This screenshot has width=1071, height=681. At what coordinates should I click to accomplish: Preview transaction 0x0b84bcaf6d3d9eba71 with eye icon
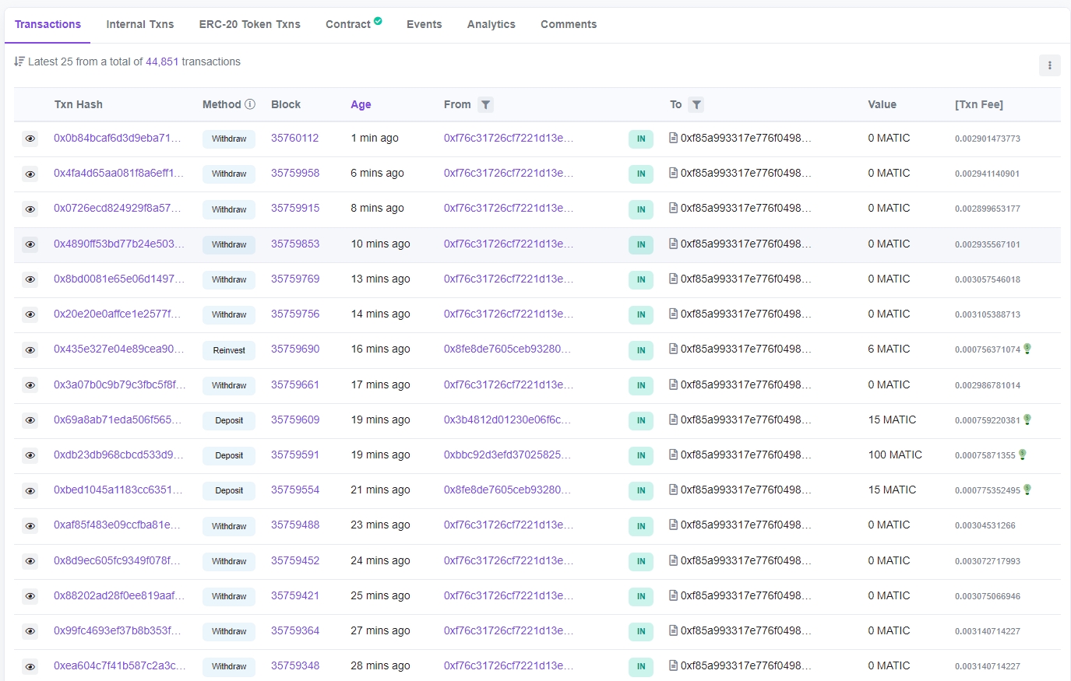pyautogui.click(x=30, y=139)
